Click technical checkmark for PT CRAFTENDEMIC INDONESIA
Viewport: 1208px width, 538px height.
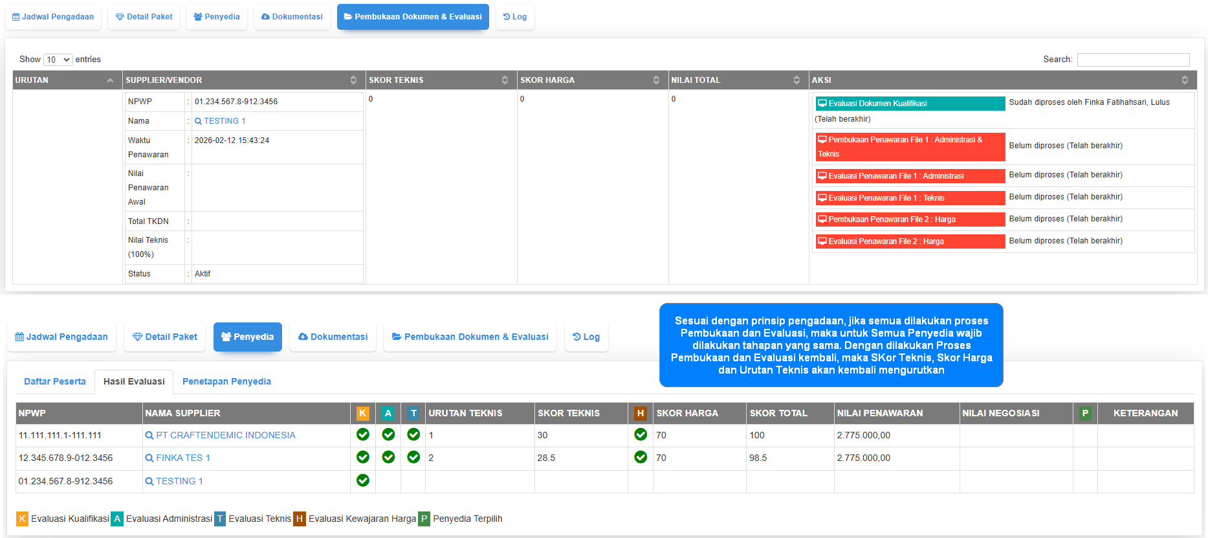413,434
